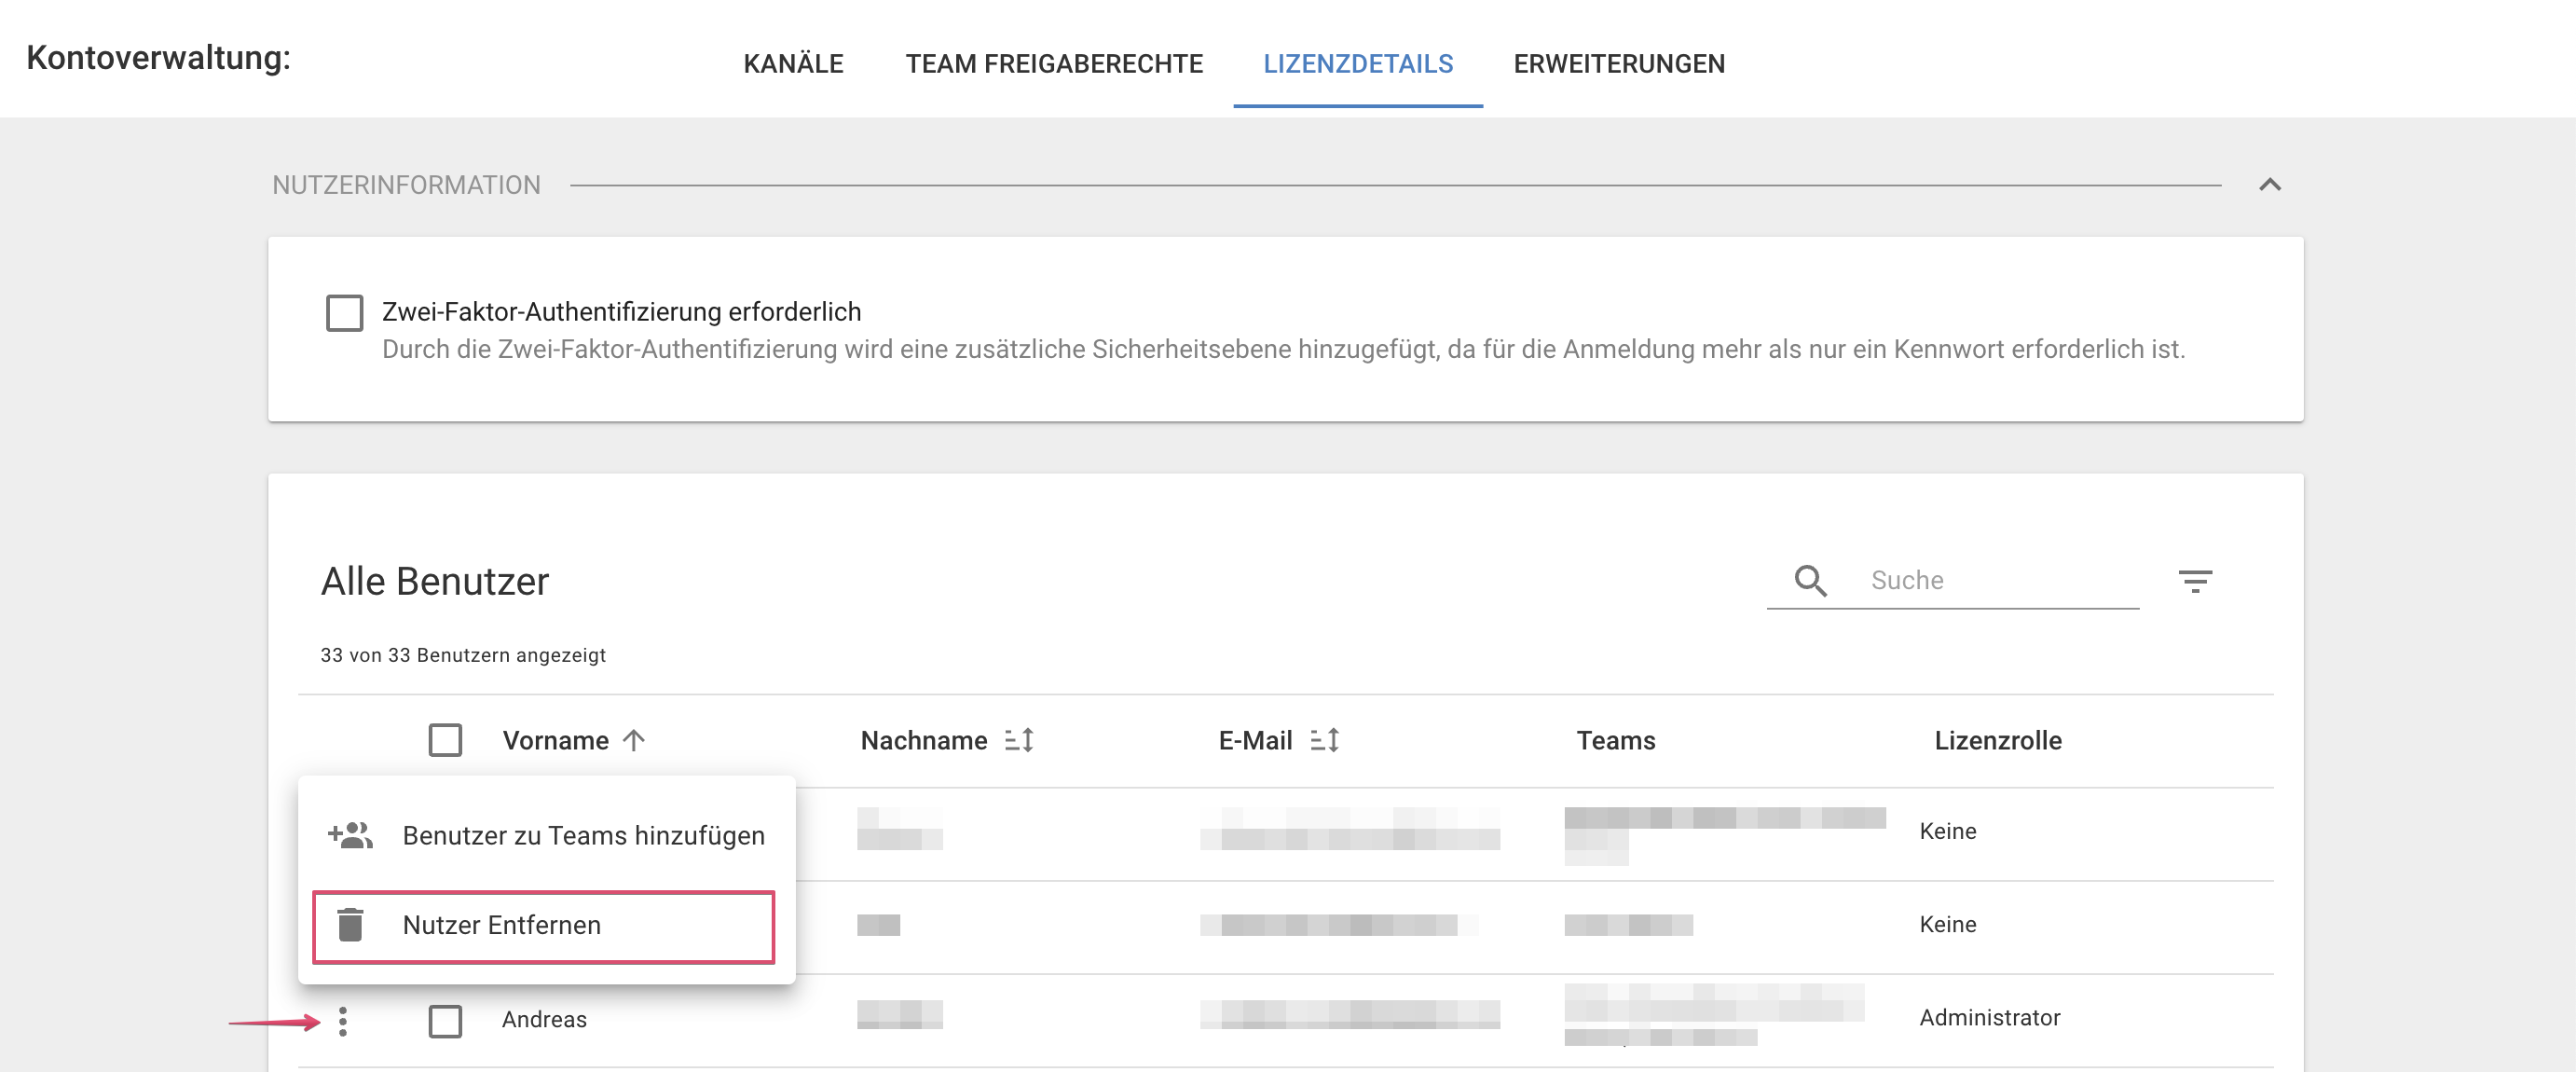2576x1072 pixels.
Task: Click the trash icon in menu
Action: 350,926
